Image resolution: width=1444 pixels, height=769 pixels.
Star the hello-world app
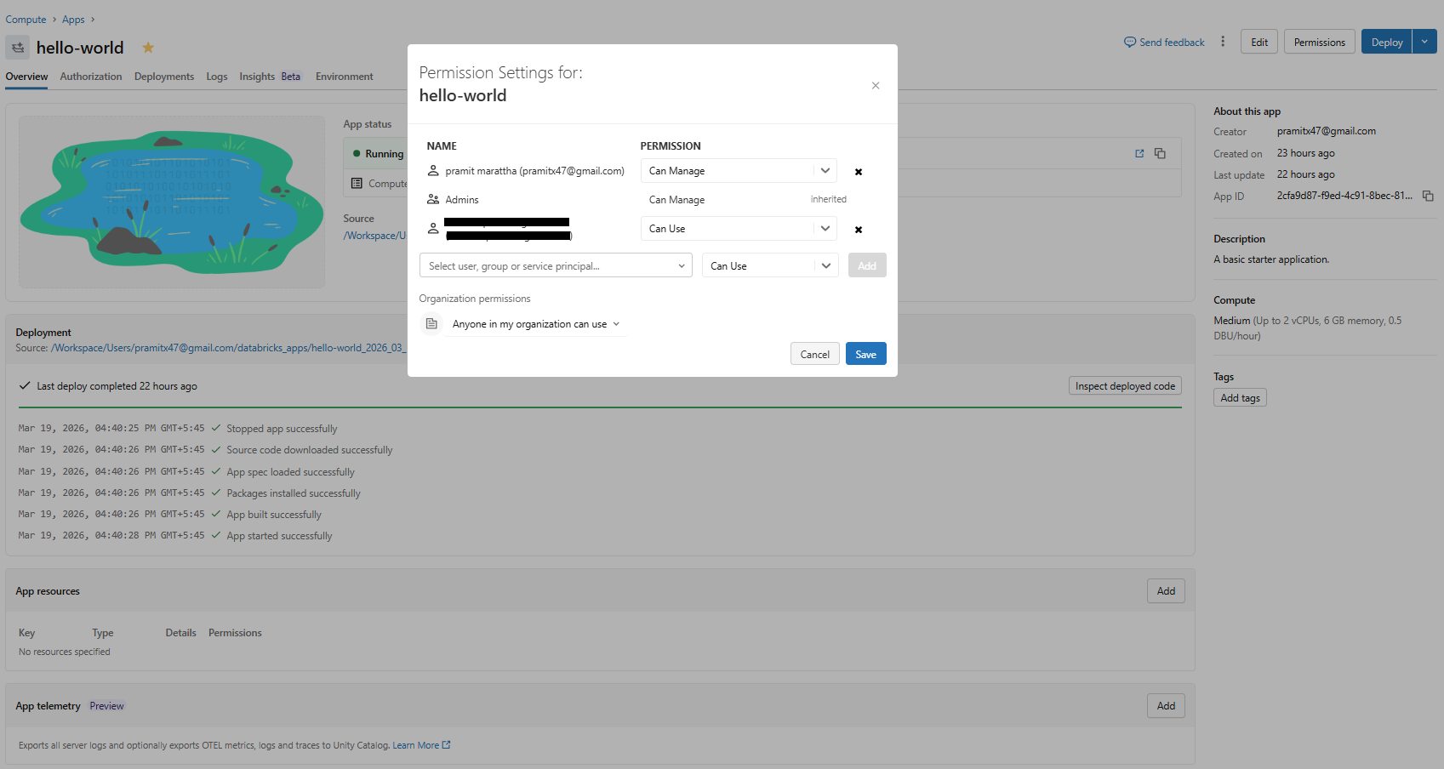148,48
